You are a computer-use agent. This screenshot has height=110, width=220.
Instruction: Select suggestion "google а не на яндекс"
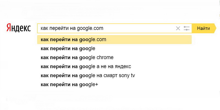(86, 66)
